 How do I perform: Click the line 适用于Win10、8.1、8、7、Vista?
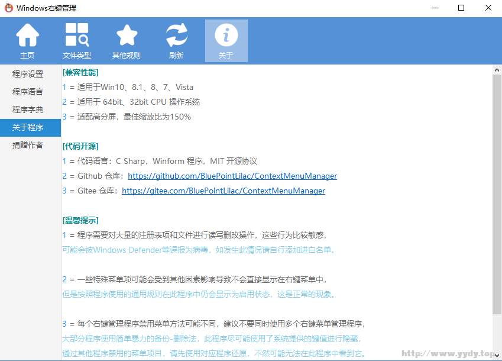tap(128, 87)
